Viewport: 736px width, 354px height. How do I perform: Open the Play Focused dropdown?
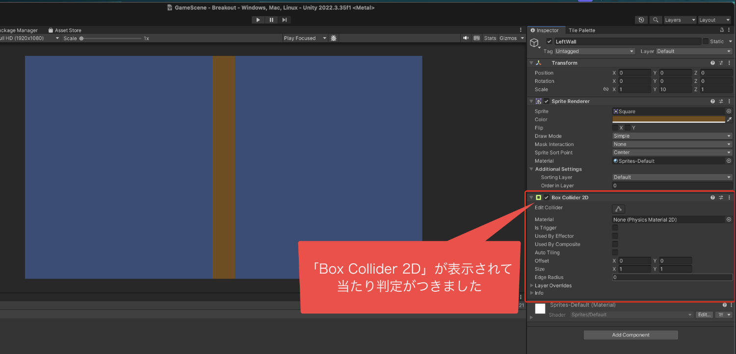pos(305,38)
